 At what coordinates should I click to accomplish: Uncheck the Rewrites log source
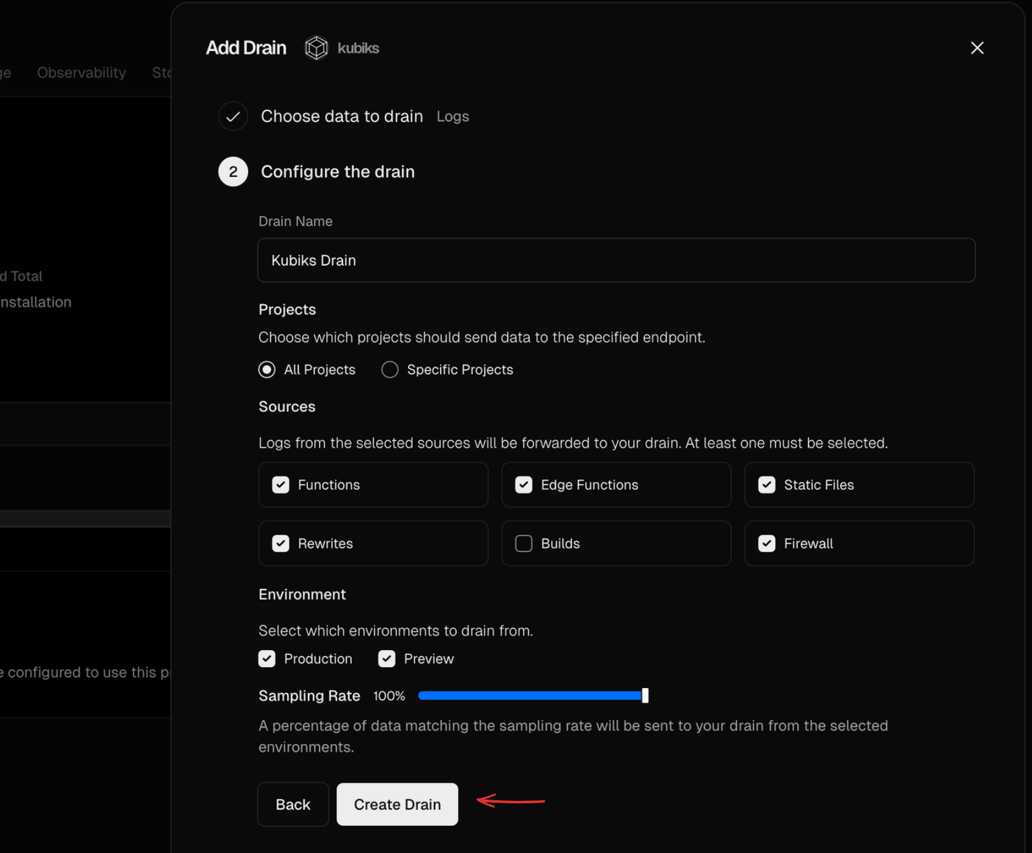pos(280,543)
